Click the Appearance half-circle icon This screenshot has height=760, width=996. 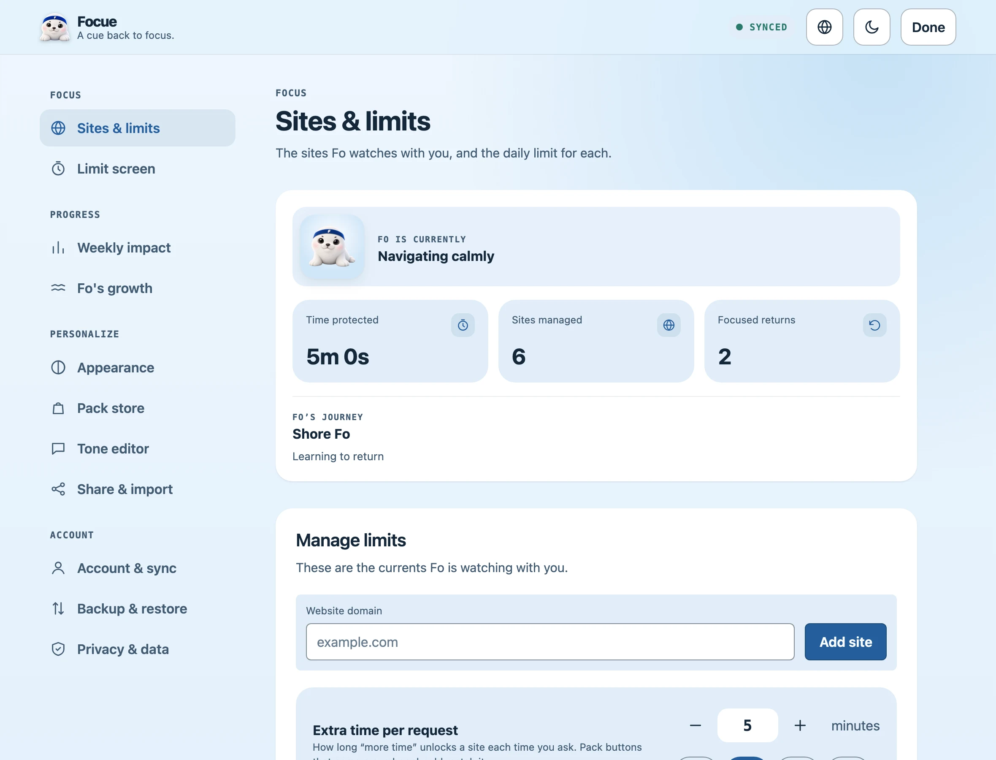click(x=58, y=367)
